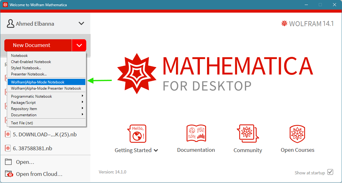Open the Community icon
Screen dimensions: 342x183
click(248, 133)
